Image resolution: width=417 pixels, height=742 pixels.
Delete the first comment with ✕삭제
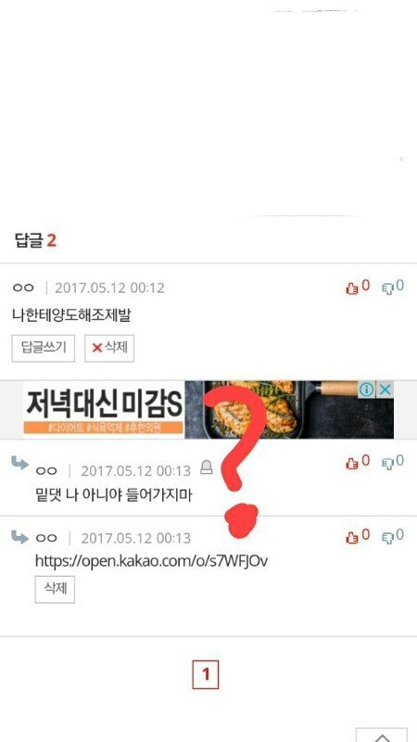coord(109,349)
